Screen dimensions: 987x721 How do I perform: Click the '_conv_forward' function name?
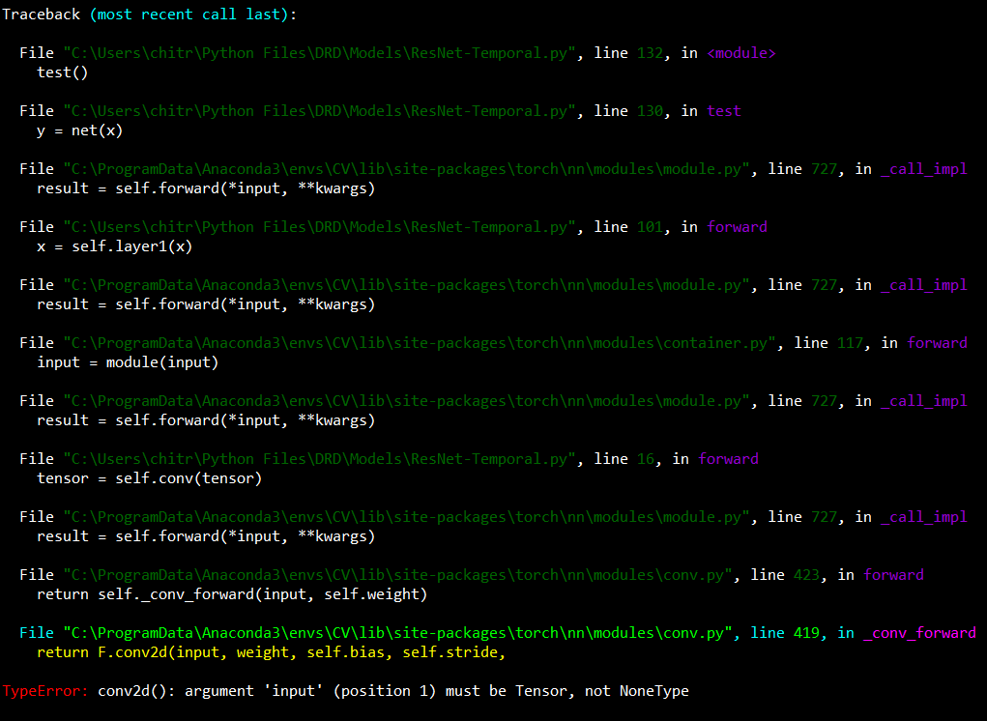click(918, 633)
